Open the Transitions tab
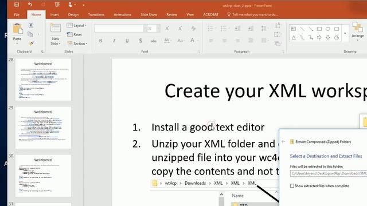Viewport: 367px width, 206px height. [96, 15]
